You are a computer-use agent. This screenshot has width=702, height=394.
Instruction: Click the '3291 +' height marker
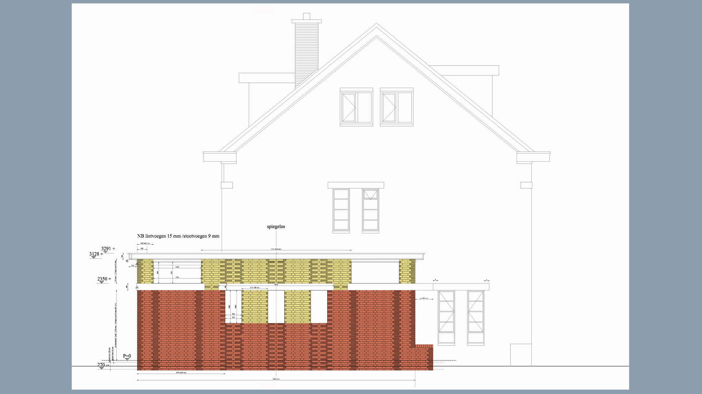108,249
